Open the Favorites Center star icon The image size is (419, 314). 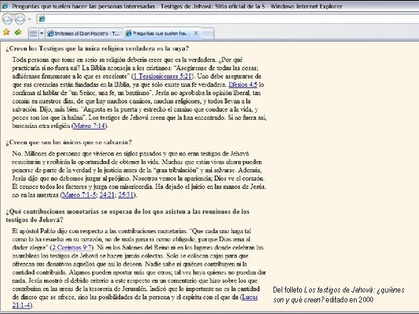pos(6,33)
